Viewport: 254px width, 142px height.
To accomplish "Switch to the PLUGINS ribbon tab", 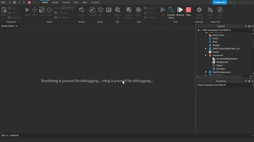I will tap(95, 2).
